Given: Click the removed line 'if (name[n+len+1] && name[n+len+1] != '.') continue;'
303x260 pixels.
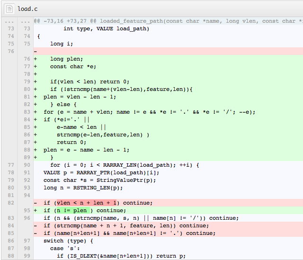Looking at the screenshot, I should (129, 233).
